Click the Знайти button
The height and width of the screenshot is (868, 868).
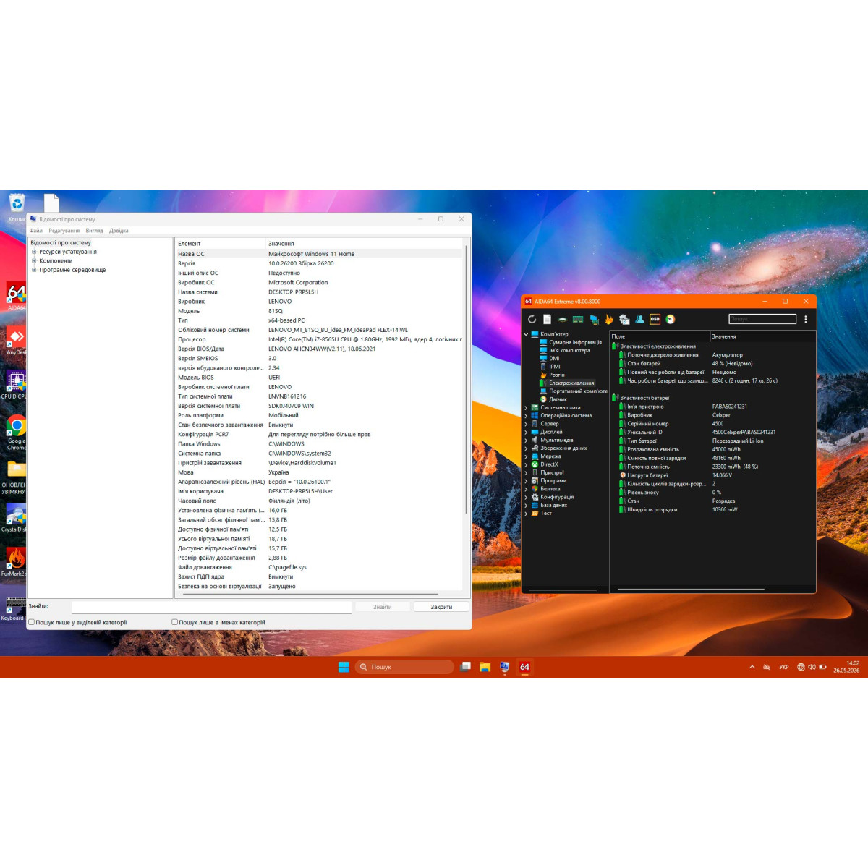[382, 607]
